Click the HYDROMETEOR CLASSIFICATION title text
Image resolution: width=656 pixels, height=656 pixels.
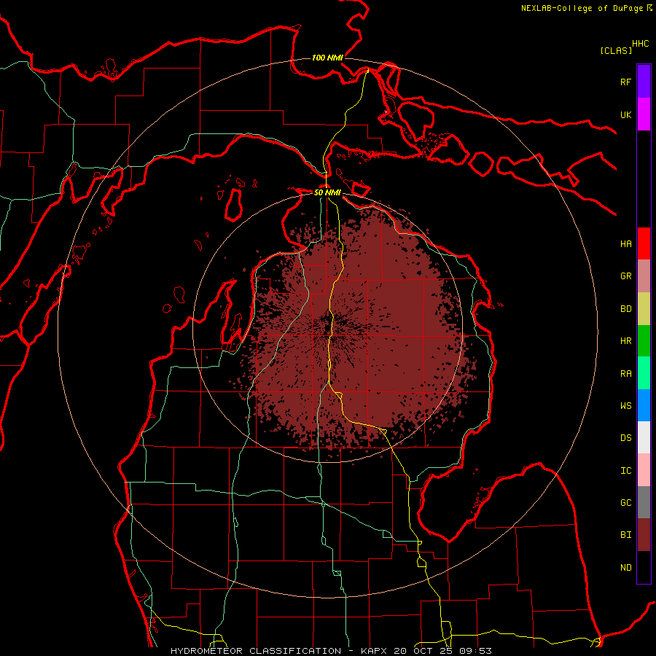coord(256,651)
